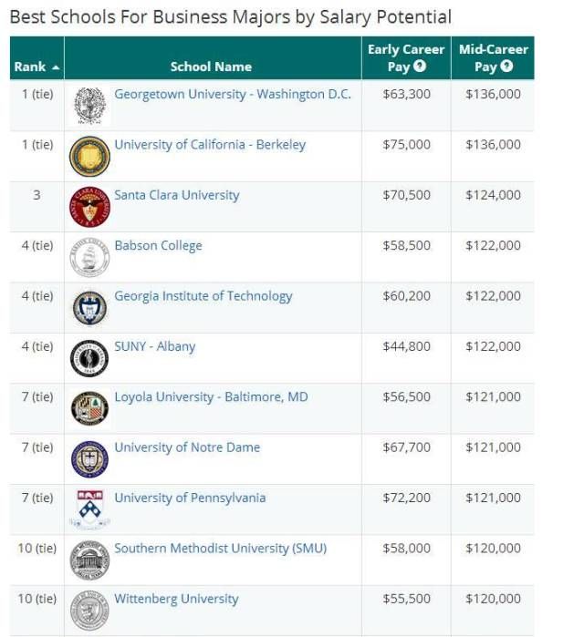Click the Georgetown University seal logo
Viewport: 584px width, 637px height.
89,106
